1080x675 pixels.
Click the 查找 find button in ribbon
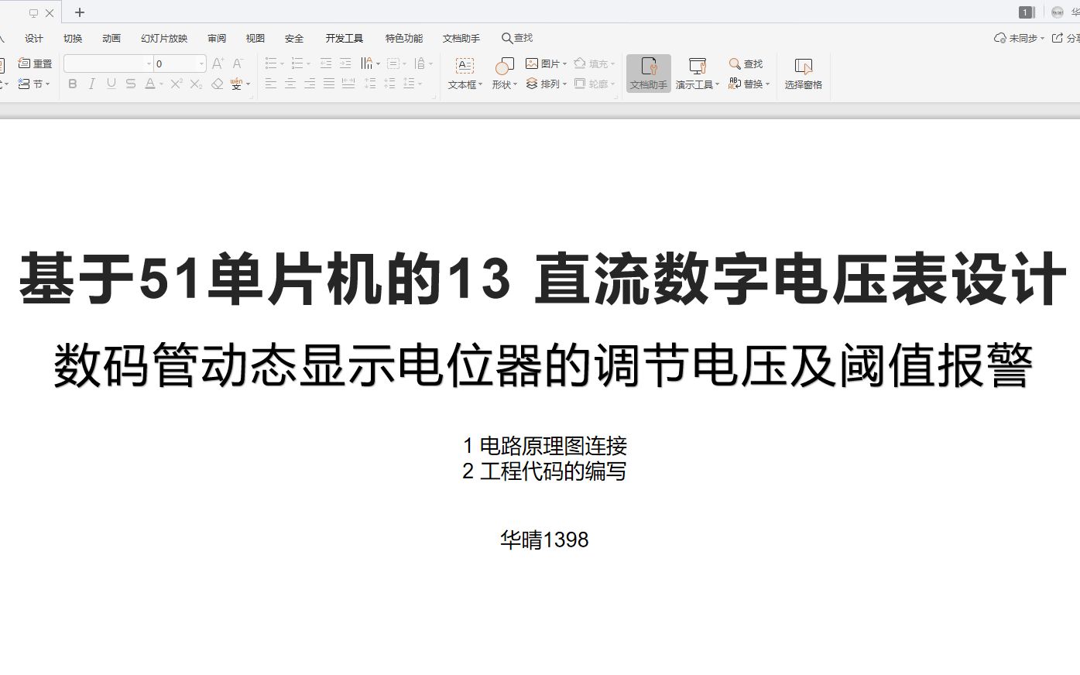[x=746, y=63]
